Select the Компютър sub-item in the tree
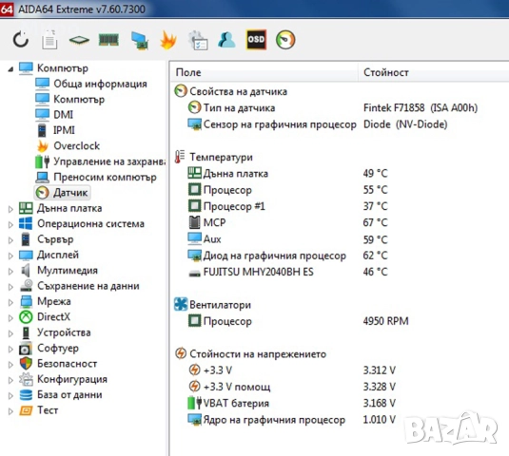 tap(70, 99)
